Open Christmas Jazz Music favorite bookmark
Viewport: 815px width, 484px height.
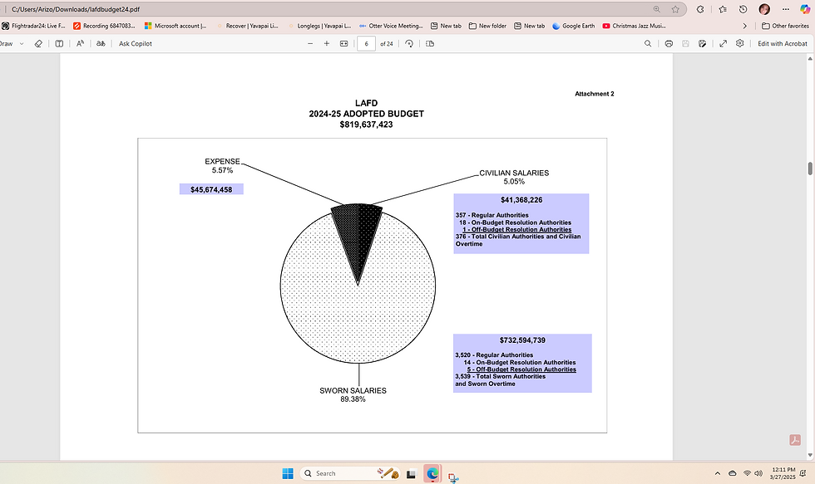(x=634, y=26)
